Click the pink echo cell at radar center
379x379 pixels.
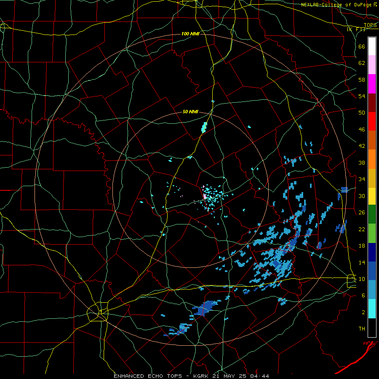205,197
